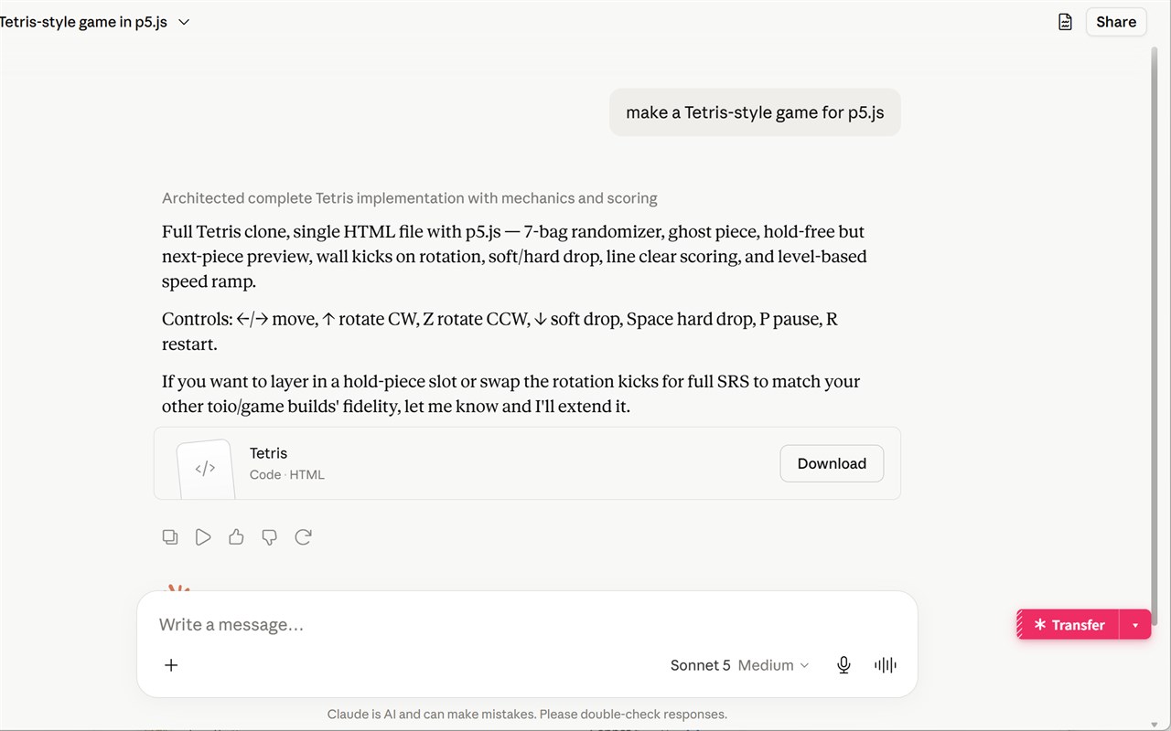Screen dimensions: 1171x731
Task: Open the Tetris artifact card title
Action: click(269, 453)
